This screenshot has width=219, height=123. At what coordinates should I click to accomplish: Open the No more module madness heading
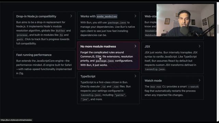(x=98, y=46)
